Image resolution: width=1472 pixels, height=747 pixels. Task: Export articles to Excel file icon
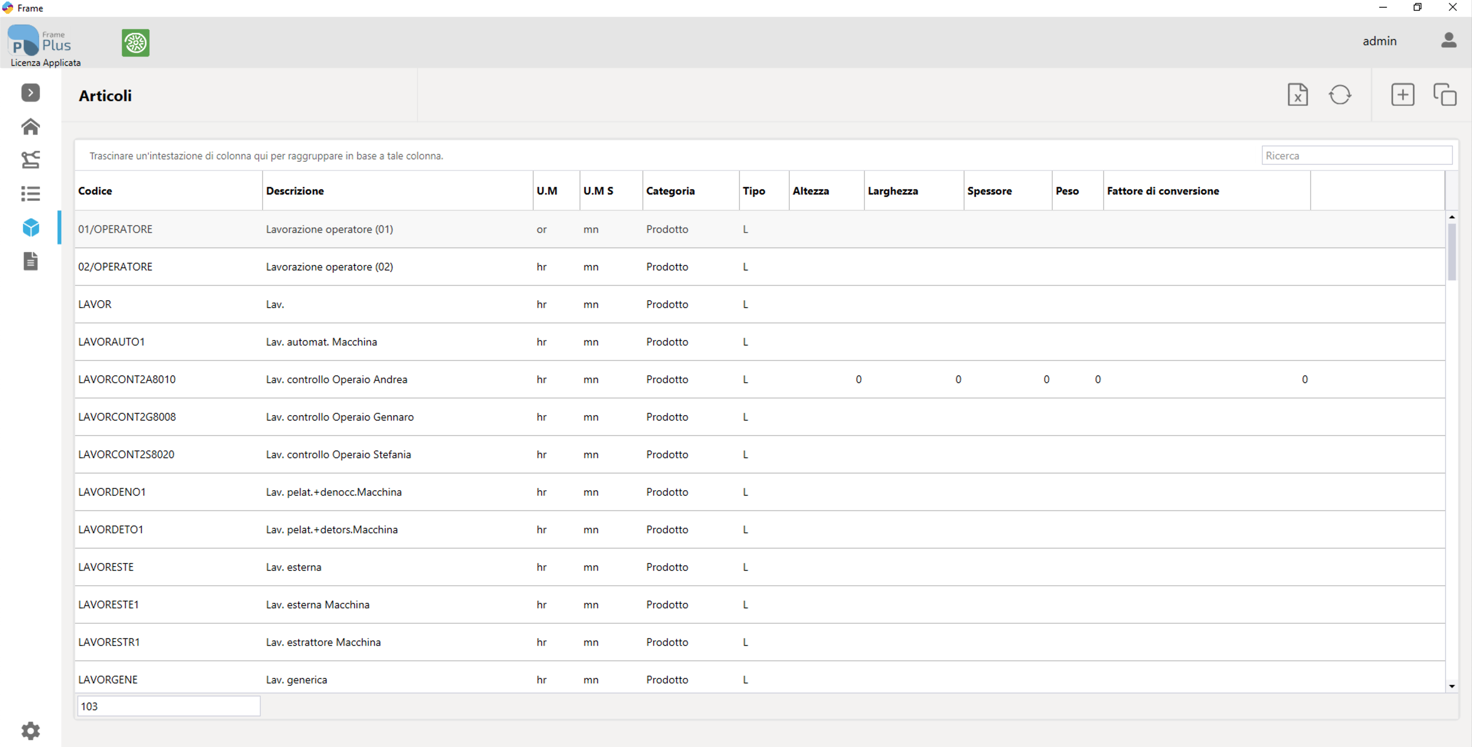1297,95
